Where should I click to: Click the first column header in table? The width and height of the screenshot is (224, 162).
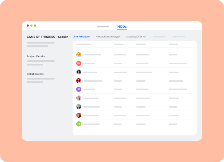83,44
